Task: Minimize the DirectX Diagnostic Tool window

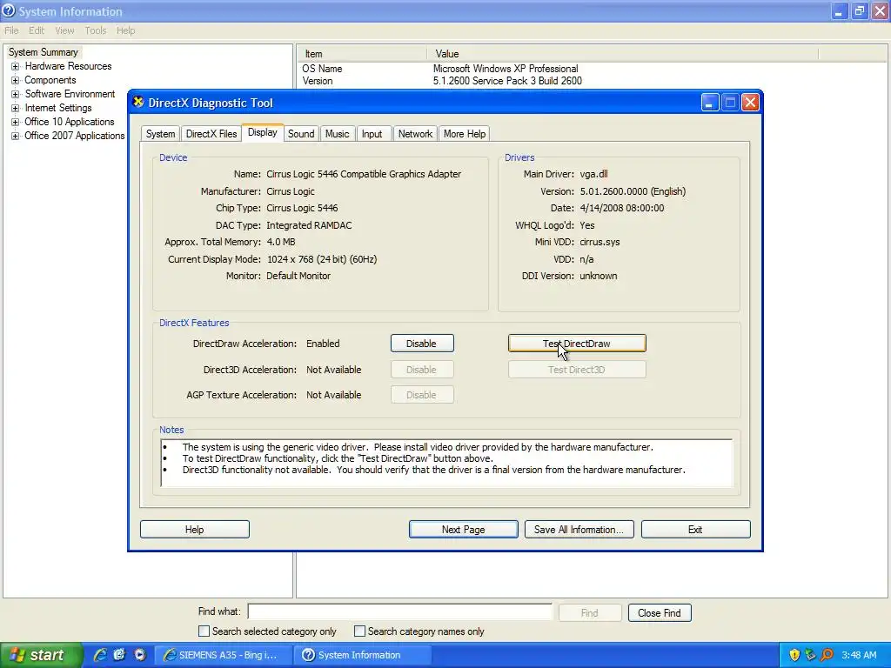Action: click(710, 103)
